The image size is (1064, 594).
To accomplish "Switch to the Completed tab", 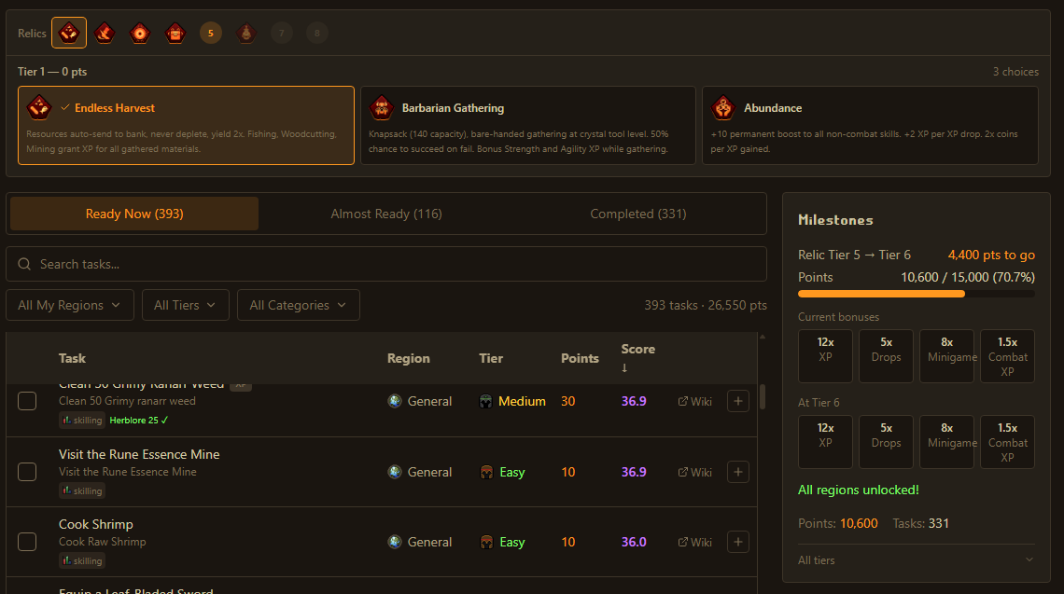I will [x=637, y=214].
